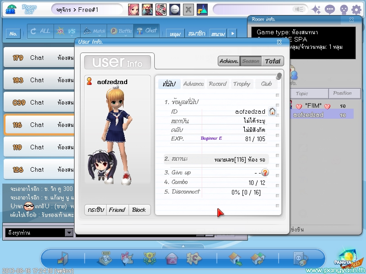Open the trophy icon in bottom bar
This screenshot has width=366, height=274.
150,258
